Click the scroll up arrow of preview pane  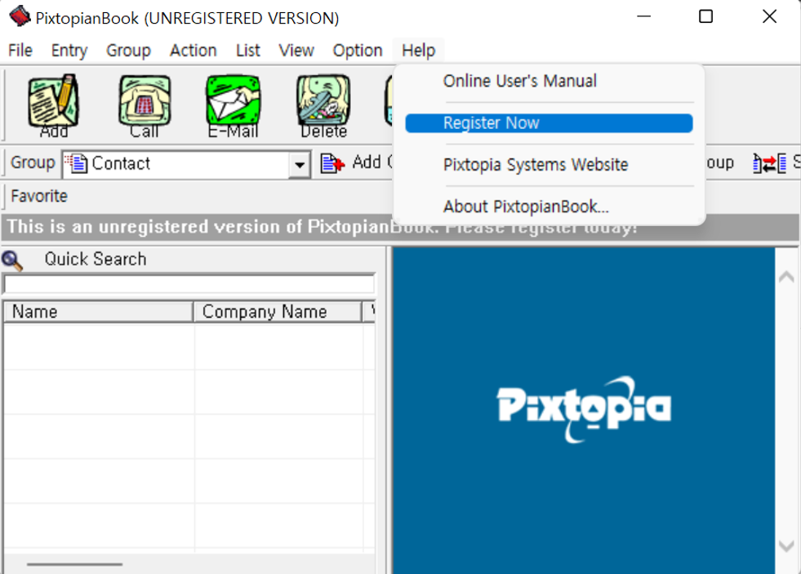click(x=786, y=278)
